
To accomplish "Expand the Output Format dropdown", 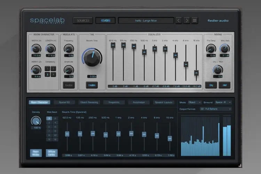I will point(215,109).
